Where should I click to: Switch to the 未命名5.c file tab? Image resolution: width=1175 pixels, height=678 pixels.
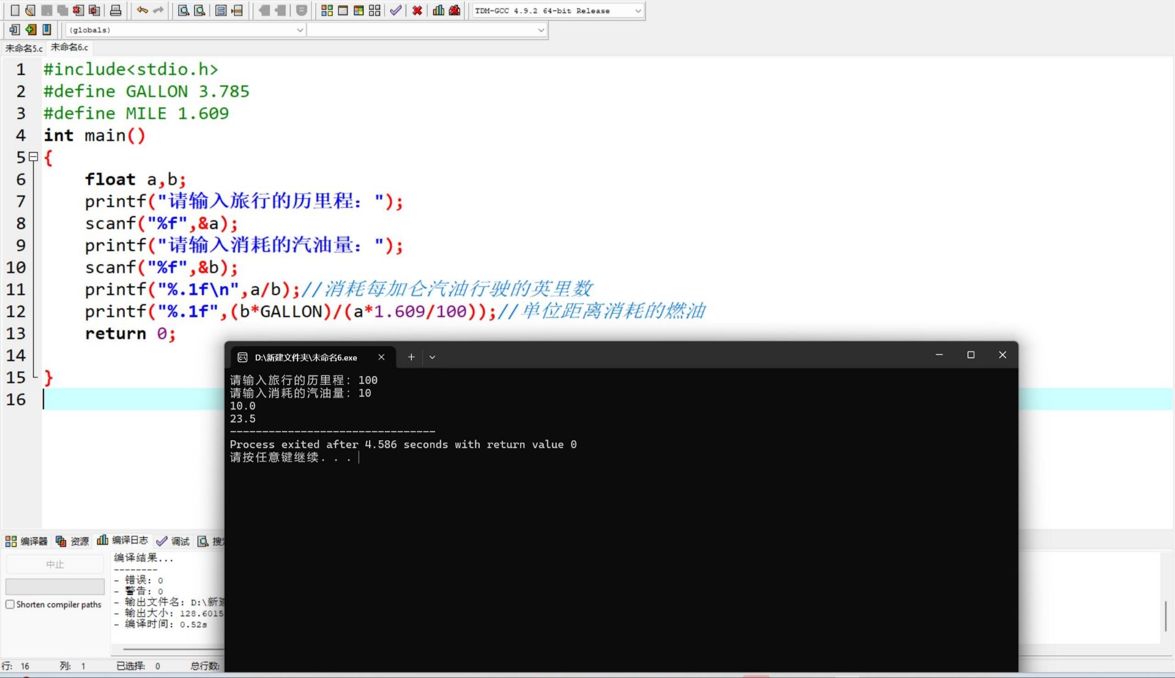(24, 48)
